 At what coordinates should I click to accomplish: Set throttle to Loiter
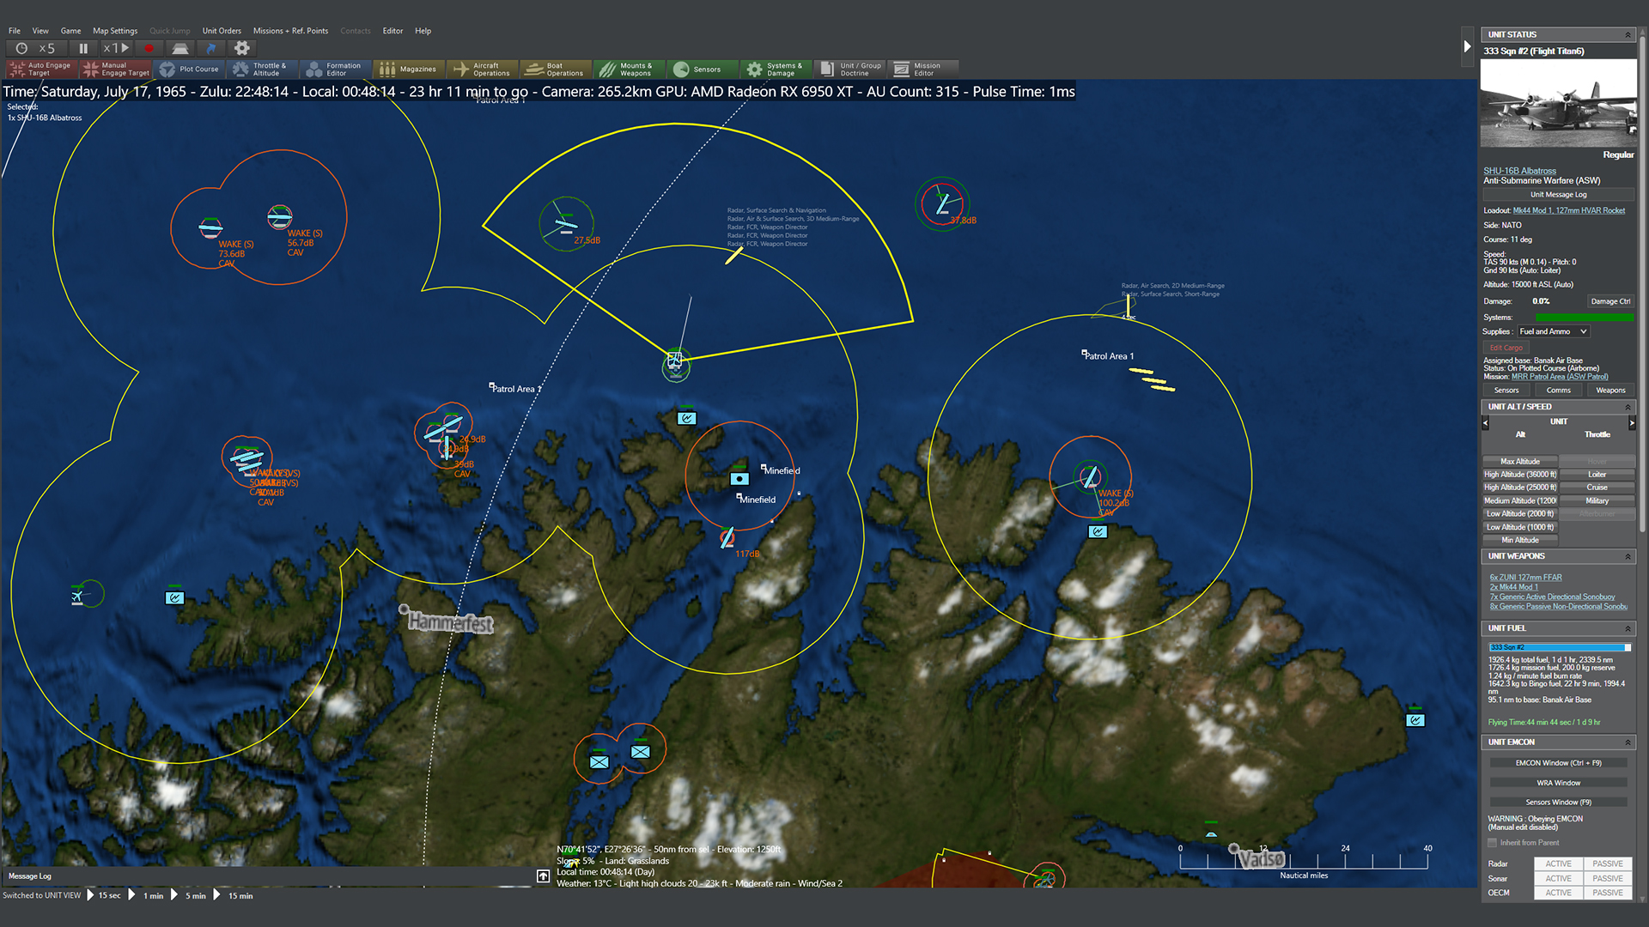pyautogui.click(x=1597, y=475)
